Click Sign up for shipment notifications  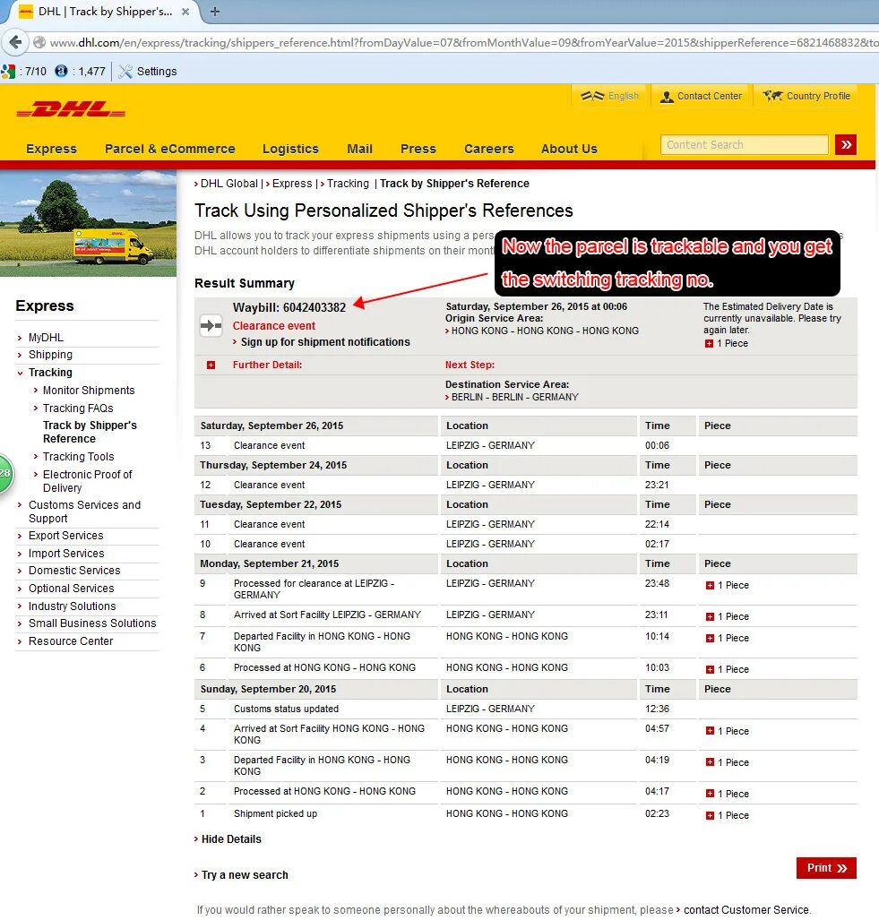[x=325, y=342]
